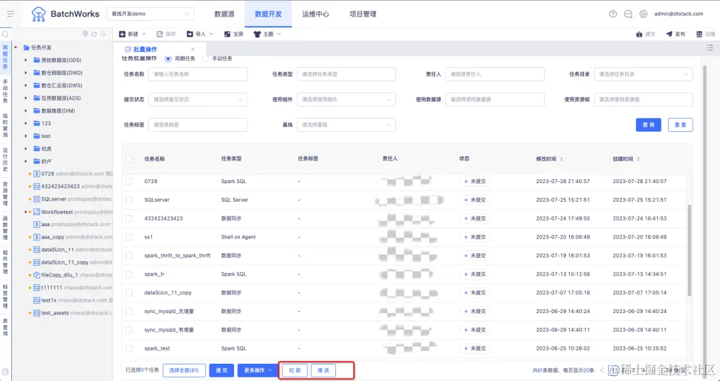Open the settings gear icon in header
Screen dimensions: 720x381
pos(643,14)
